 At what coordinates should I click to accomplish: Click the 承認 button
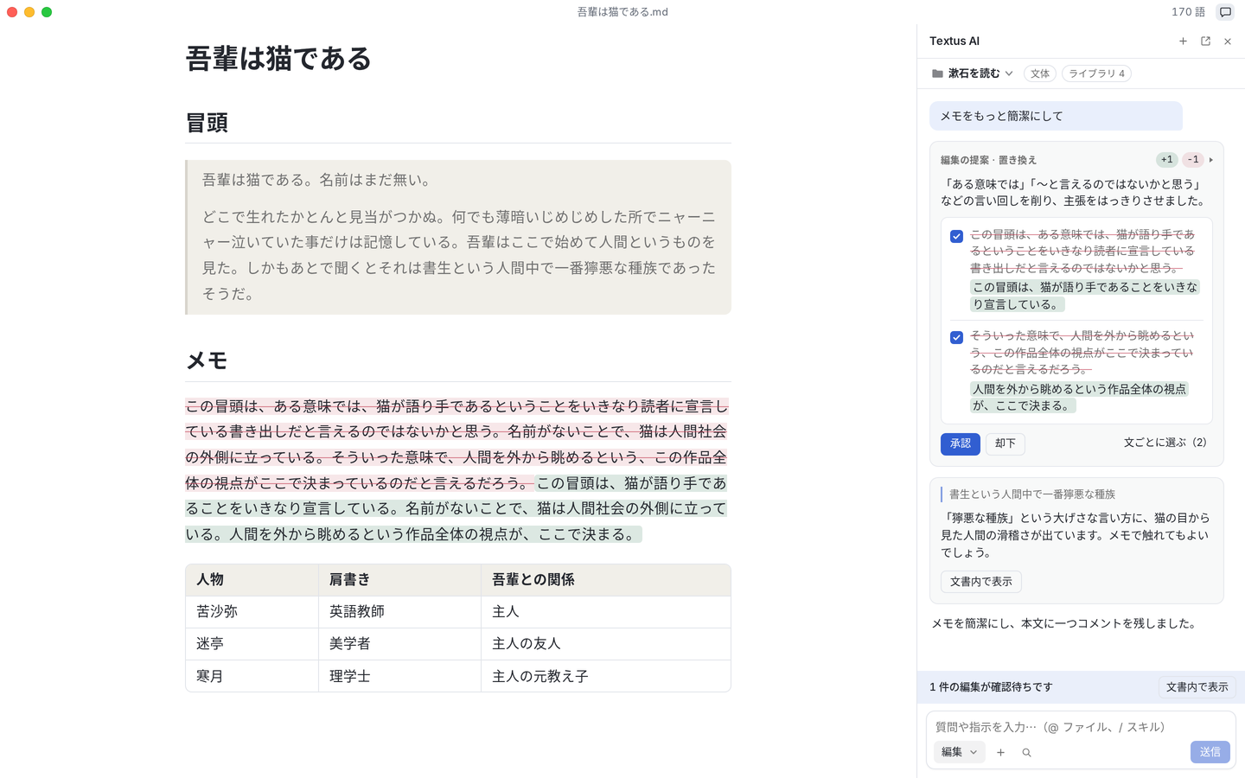(961, 443)
